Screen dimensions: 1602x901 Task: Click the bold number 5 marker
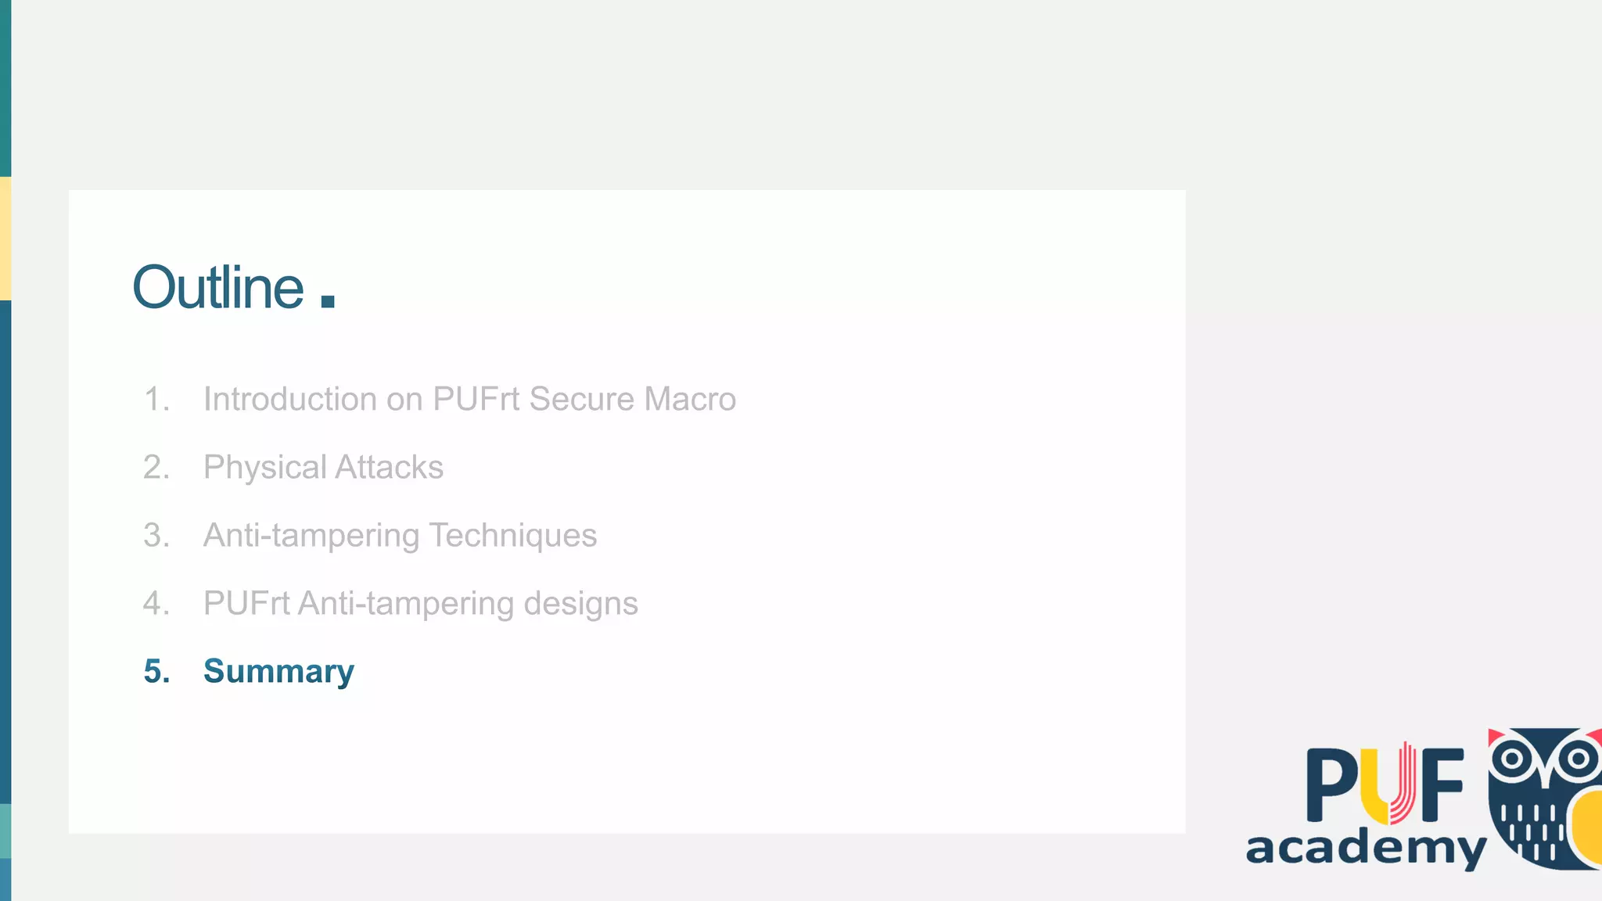[156, 671]
